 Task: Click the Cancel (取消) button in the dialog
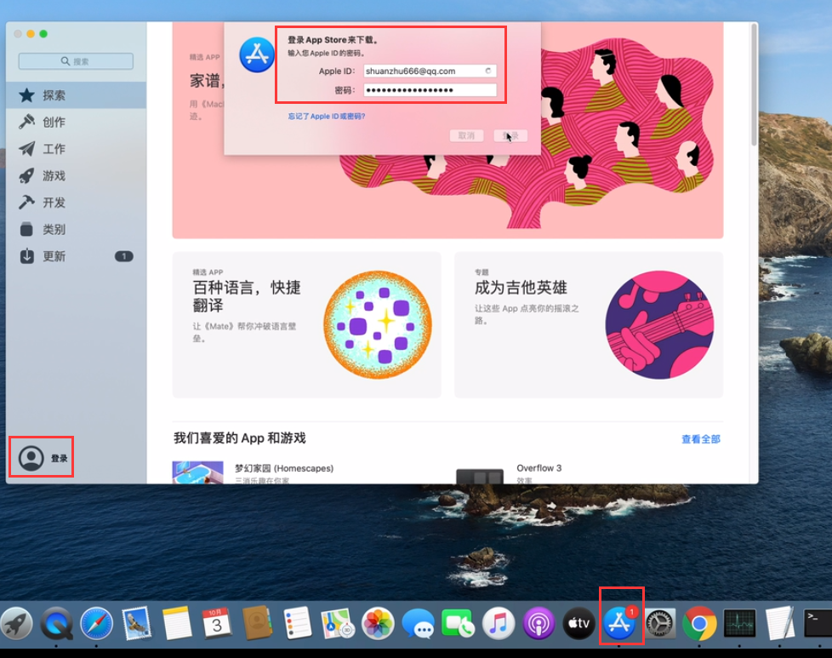466,136
